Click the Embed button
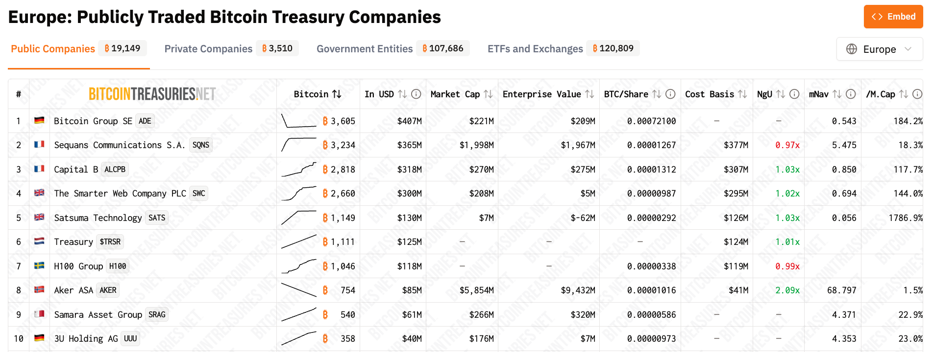This screenshot has width=933, height=352. coord(893,17)
